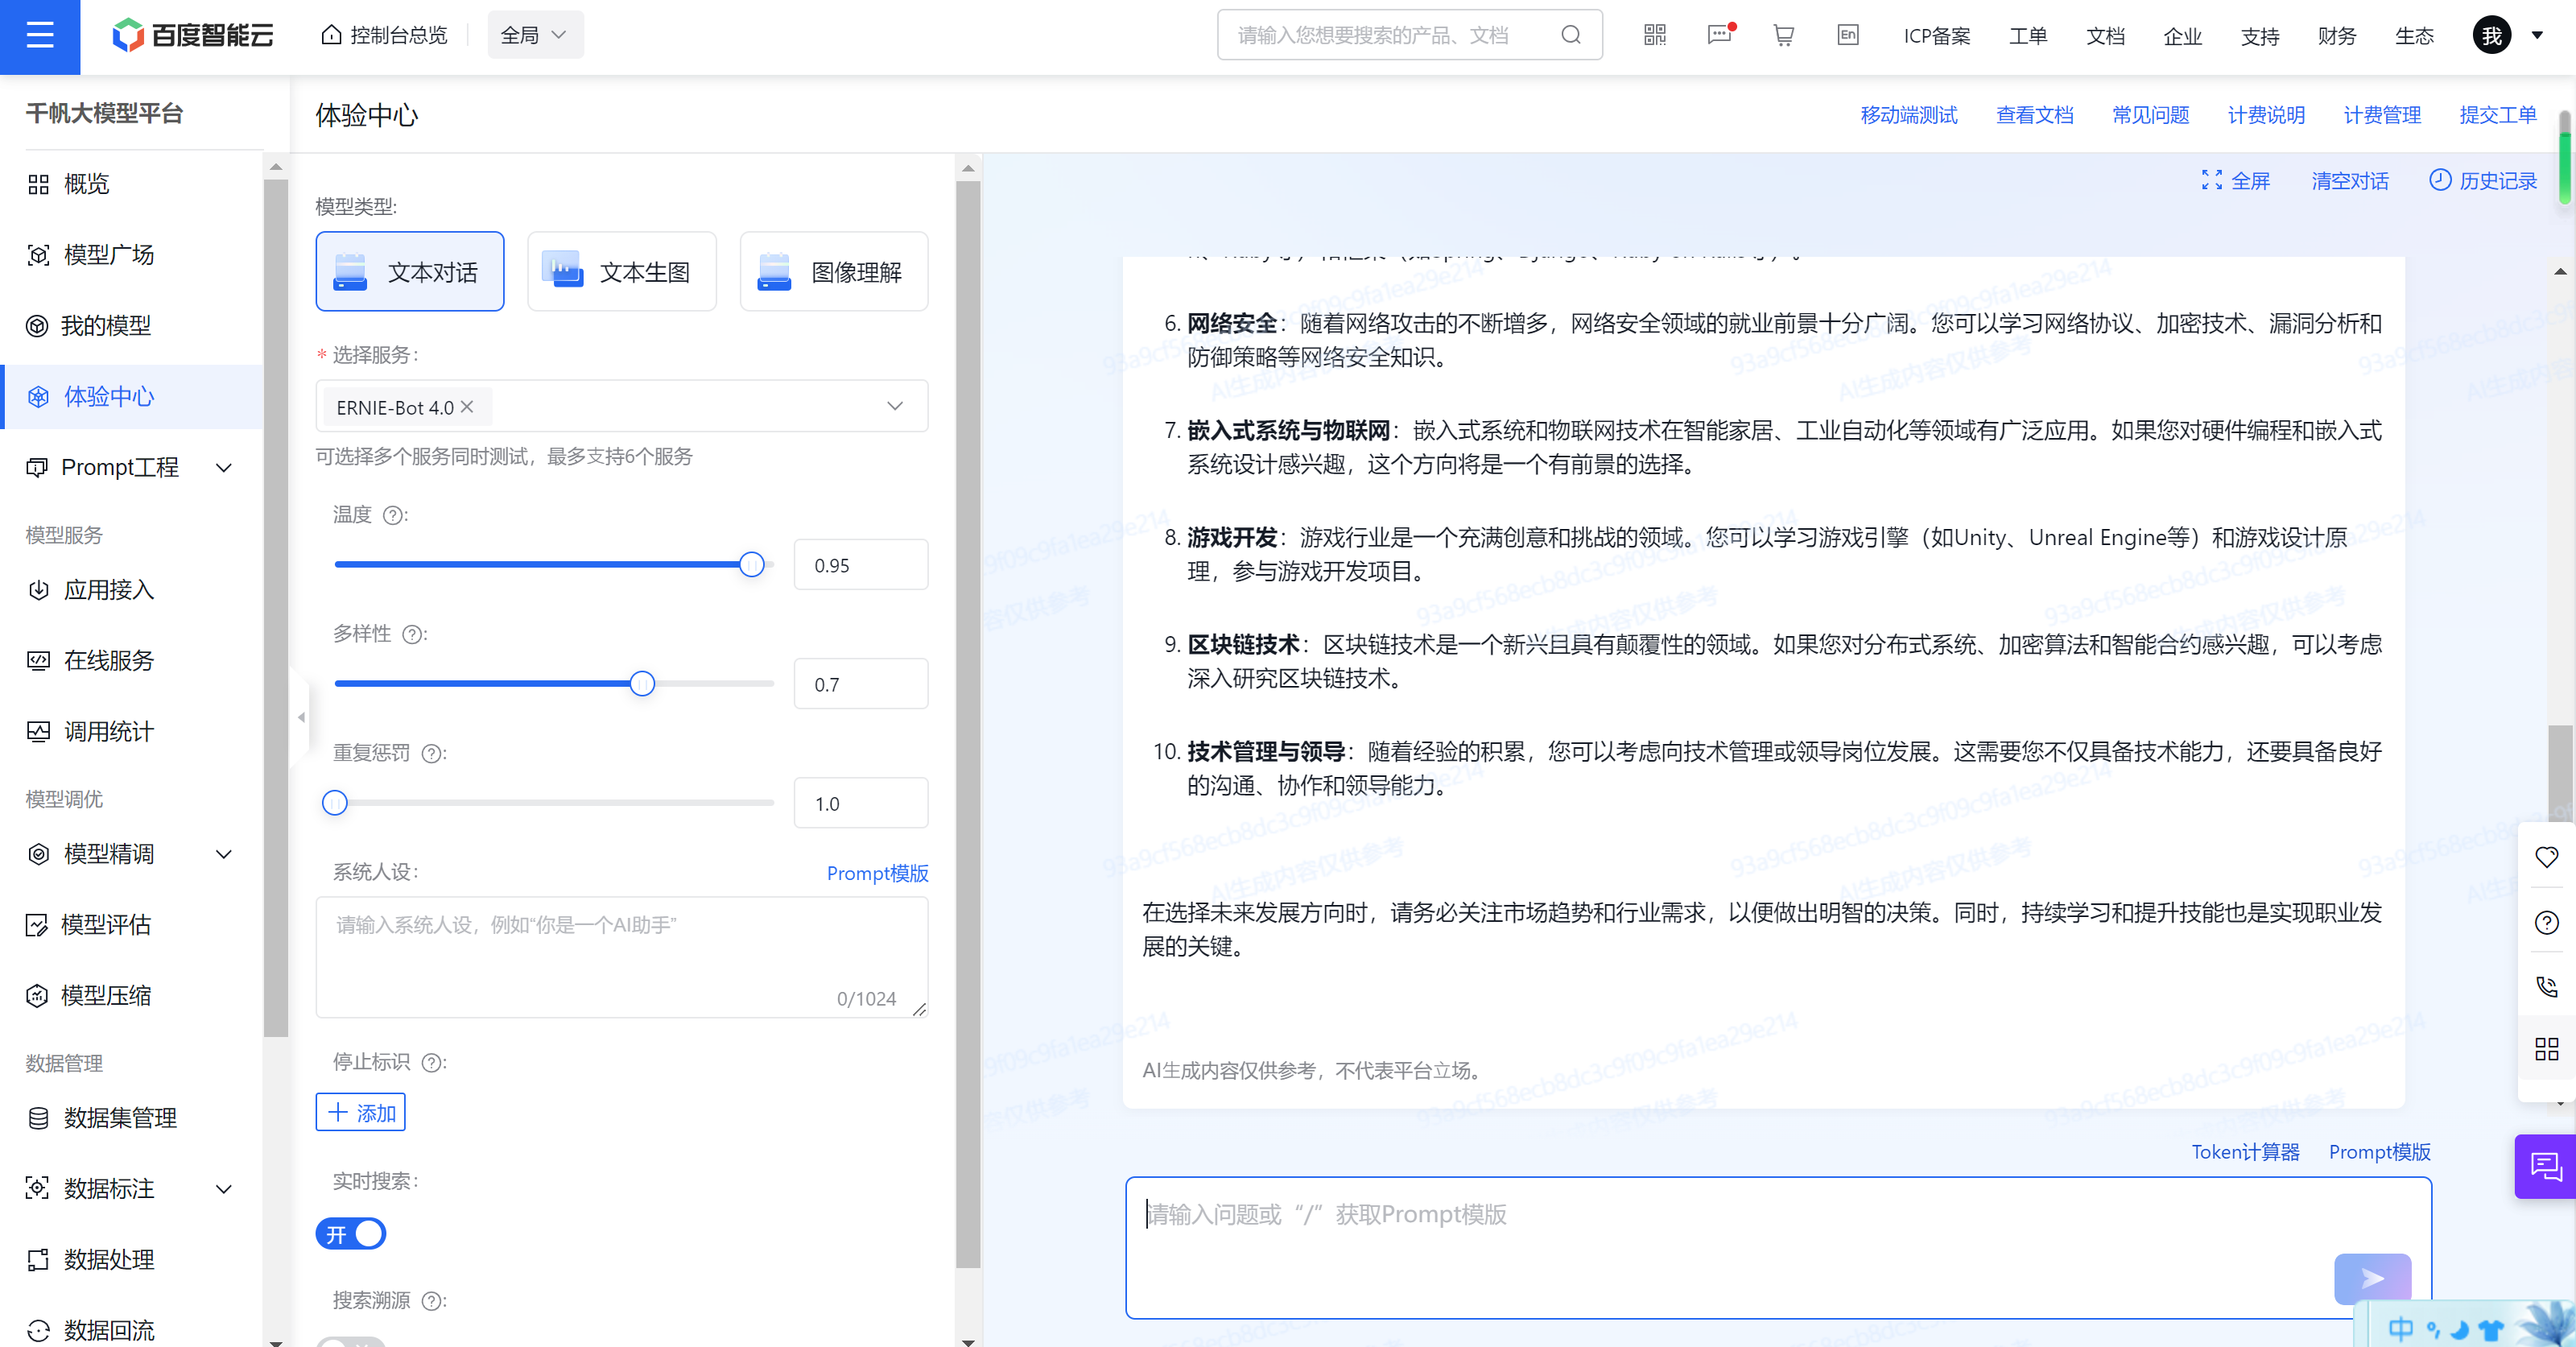
Task: Click the search magnifier icon
Action: tap(1571, 34)
